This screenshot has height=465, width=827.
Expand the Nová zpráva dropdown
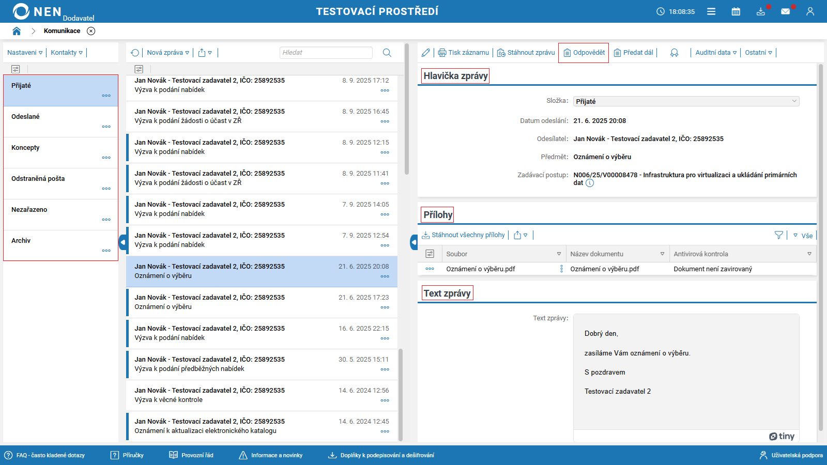pyautogui.click(x=168, y=53)
